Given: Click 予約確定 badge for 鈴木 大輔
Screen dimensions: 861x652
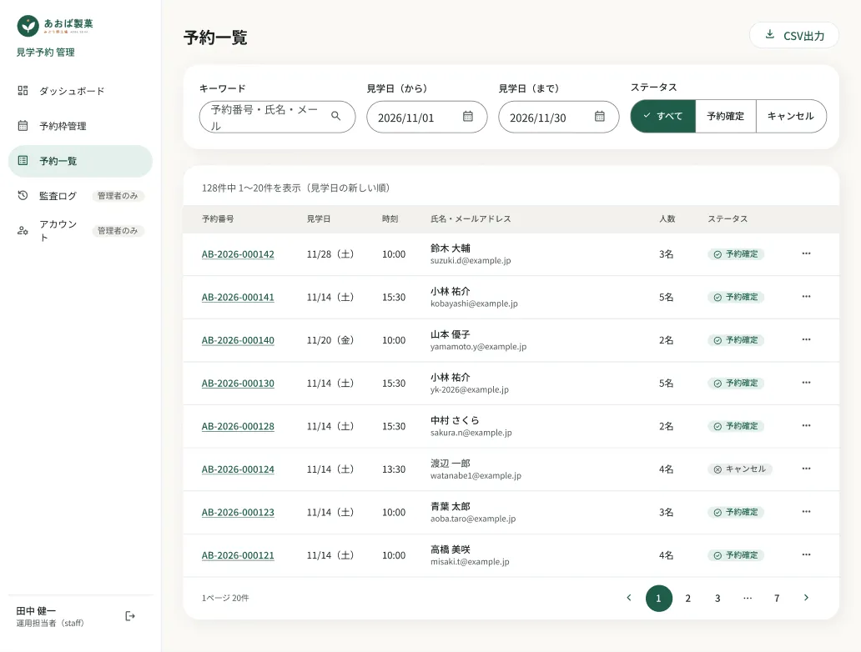Looking at the screenshot, I should tap(736, 254).
